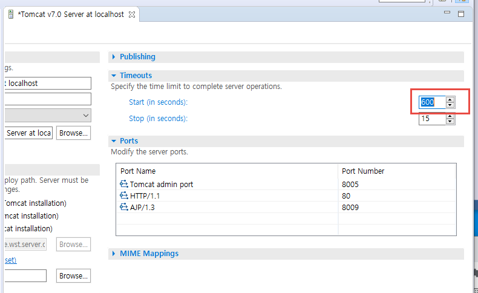Click Browse next to Server at loca field
The image size is (478, 293).
(x=73, y=133)
